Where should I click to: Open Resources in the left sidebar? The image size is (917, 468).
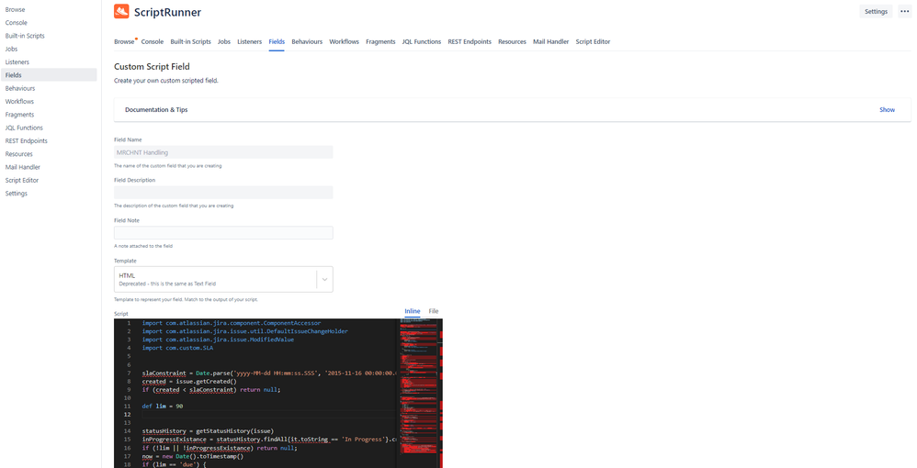[19, 154]
